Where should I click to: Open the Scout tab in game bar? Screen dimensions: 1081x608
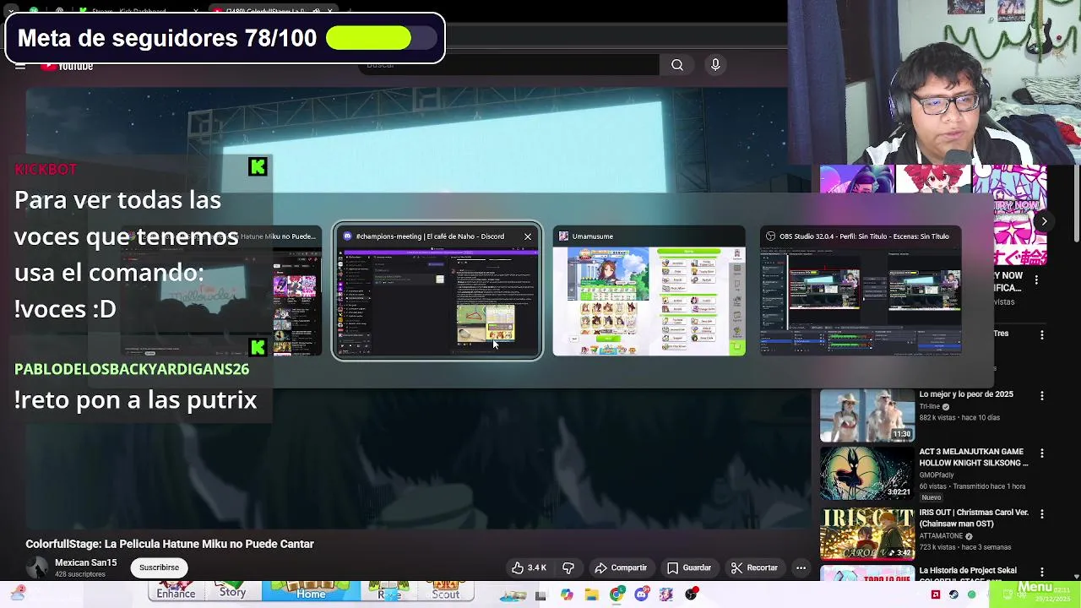click(445, 591)
